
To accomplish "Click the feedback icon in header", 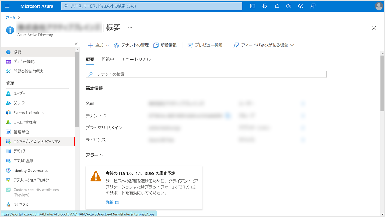I will pyautogui.click(x=313, y=6).
